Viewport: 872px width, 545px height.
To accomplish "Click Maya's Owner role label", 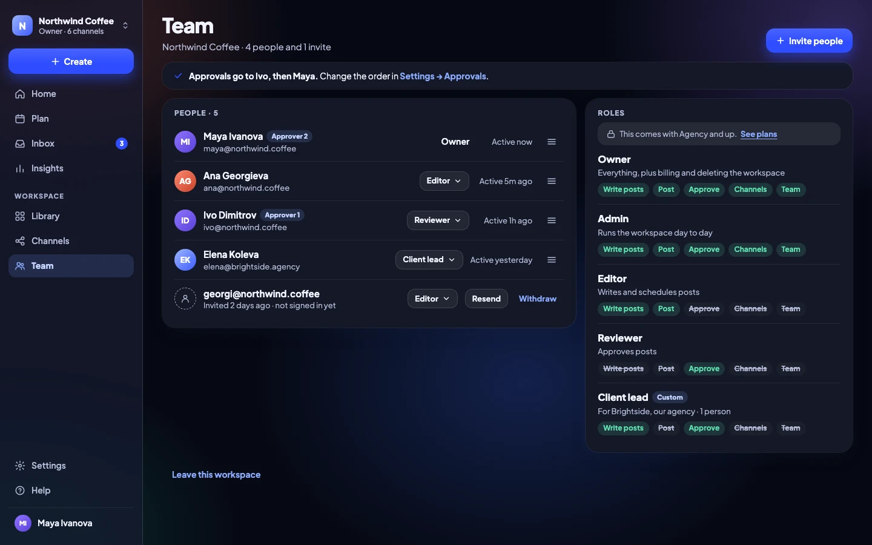I will (455, 142).
